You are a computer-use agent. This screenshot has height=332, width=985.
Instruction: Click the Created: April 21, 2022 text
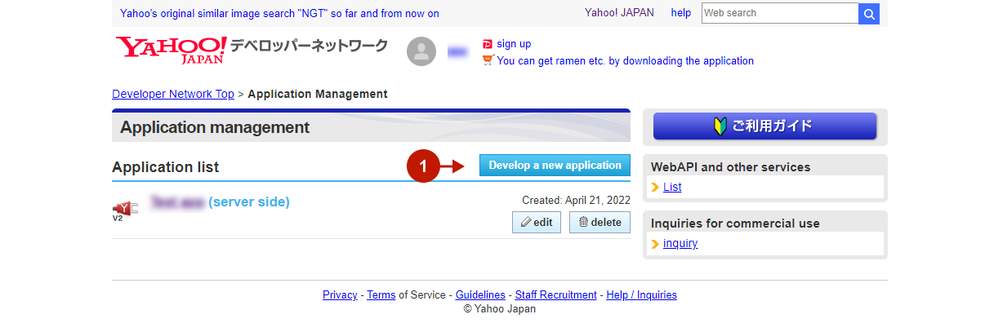(x=577, y=200)
